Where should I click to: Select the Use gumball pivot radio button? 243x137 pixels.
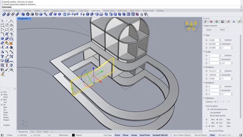(208, 113)
